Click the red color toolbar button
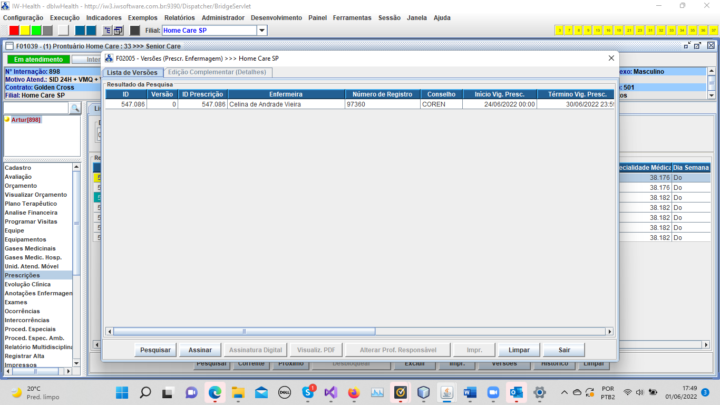 pos(14,31)
